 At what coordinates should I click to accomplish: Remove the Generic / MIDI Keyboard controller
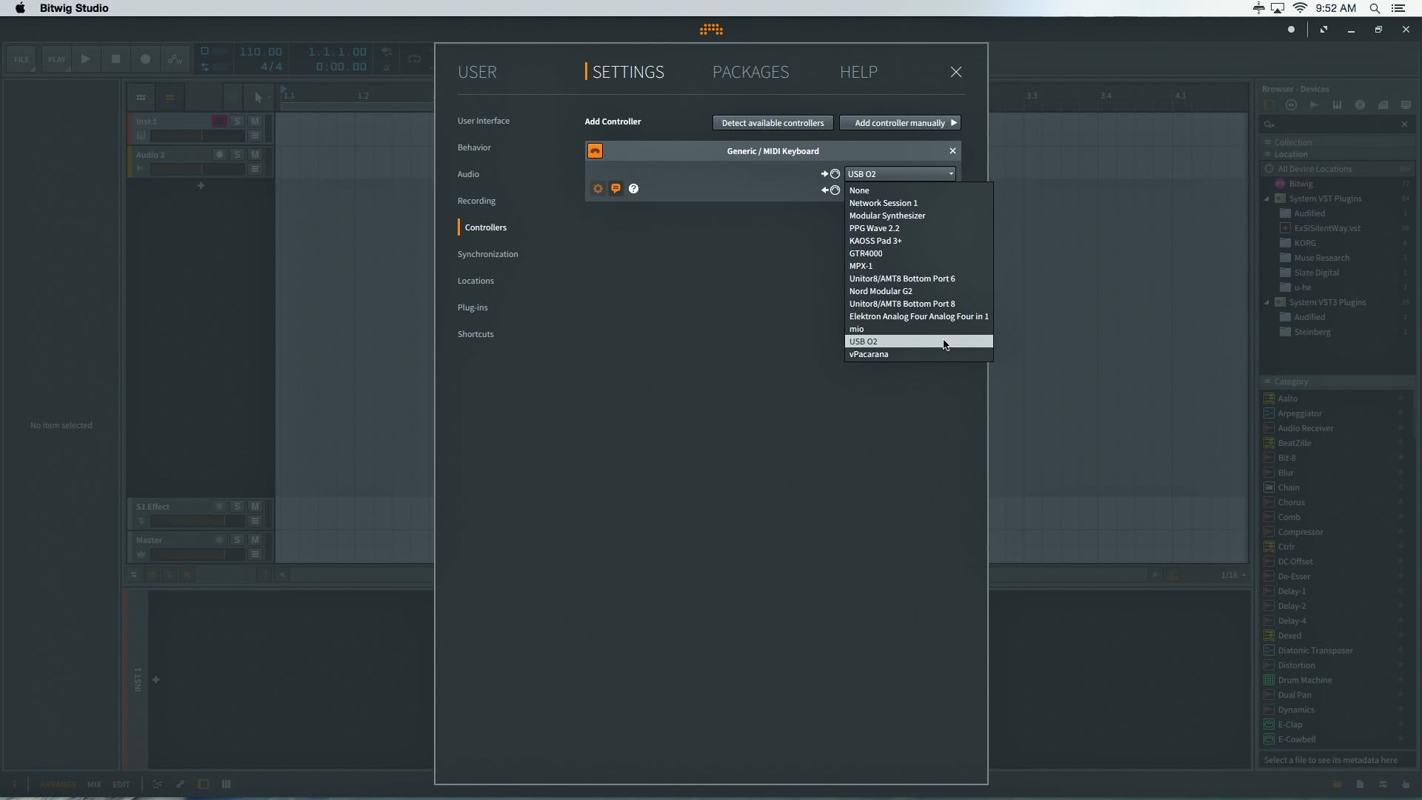click(x=952, y=151)
